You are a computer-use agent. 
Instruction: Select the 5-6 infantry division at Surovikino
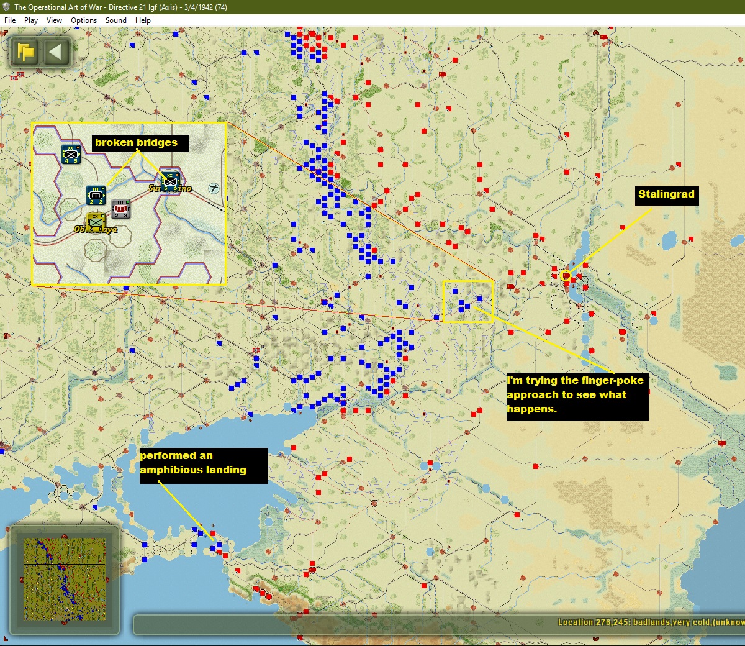click(170, 181)
